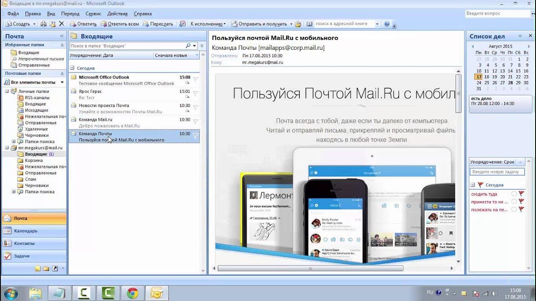Collapse the Избранные папки section
Viewport: 536px width, 301px height.
tap(62, 45)
